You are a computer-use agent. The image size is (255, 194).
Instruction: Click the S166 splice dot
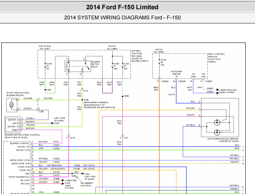tap(45, 90)
